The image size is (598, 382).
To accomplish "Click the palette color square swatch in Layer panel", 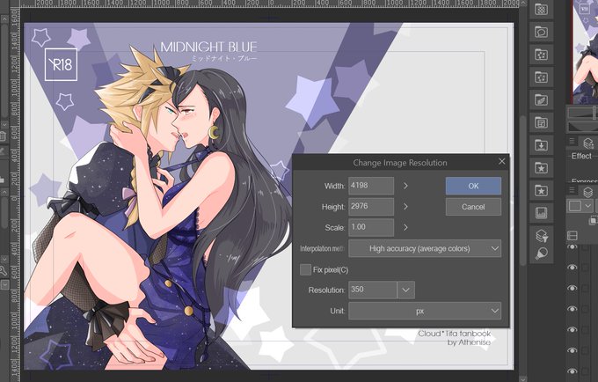I will [575, 206].
